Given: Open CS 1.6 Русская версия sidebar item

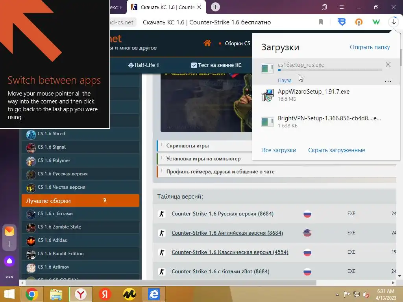Looking at the screenshot, I should coord(80,174).
